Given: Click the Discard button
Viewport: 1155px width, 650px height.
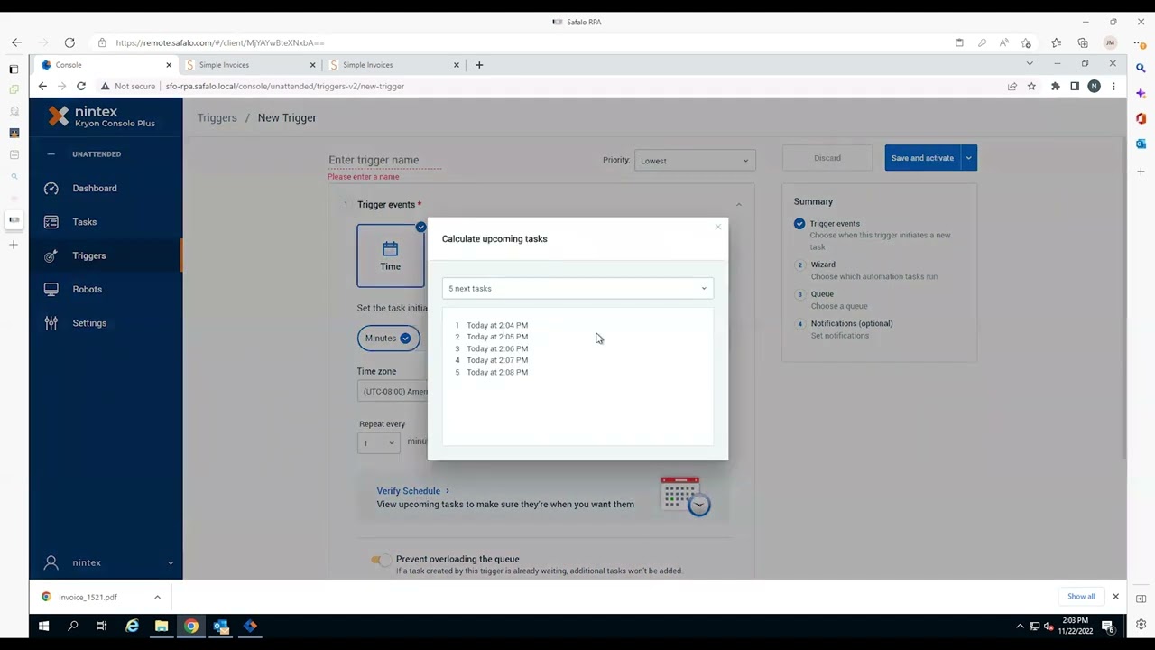Looking at the screenshot, I should click(827, 158).
